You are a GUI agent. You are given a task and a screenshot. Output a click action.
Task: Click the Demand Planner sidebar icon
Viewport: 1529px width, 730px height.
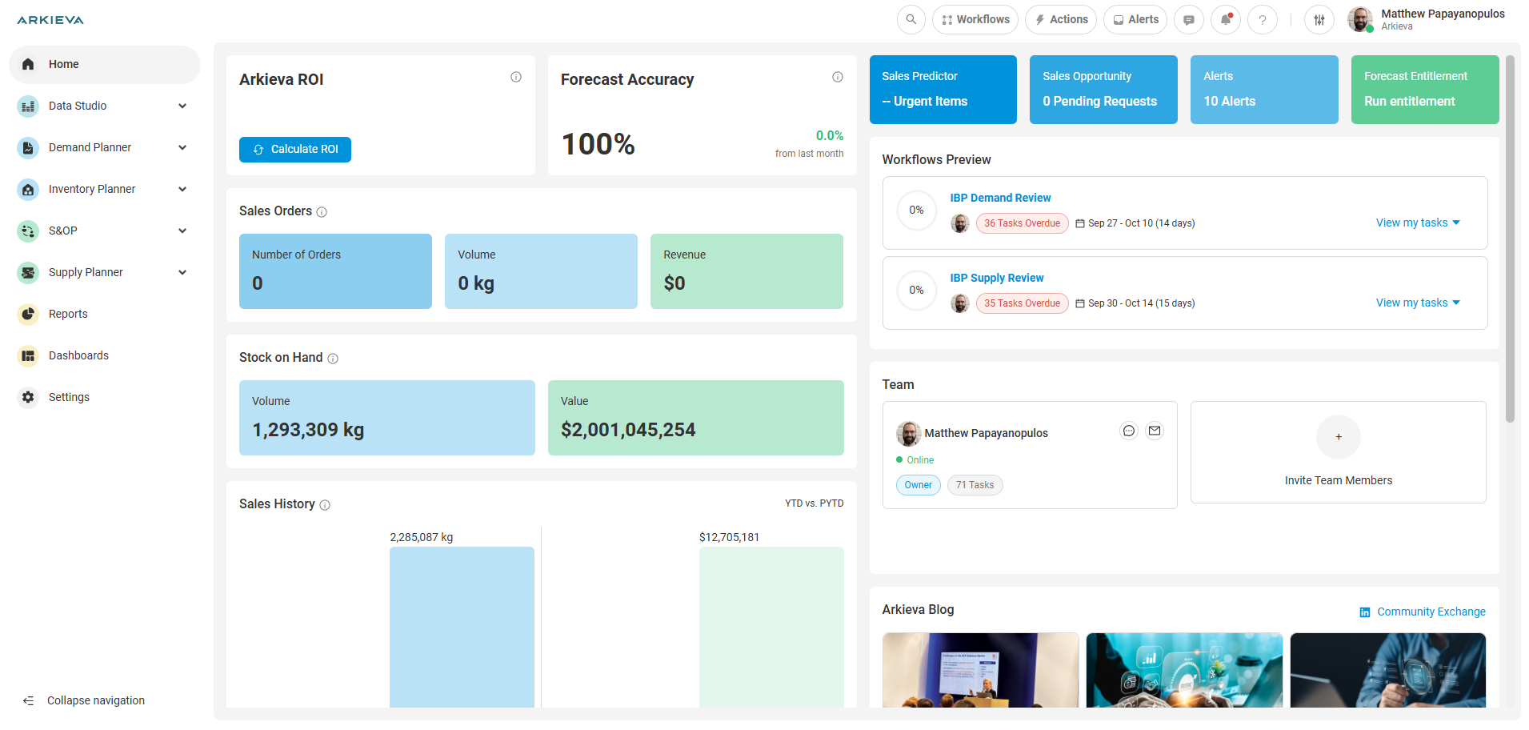[x=28, y=147]
